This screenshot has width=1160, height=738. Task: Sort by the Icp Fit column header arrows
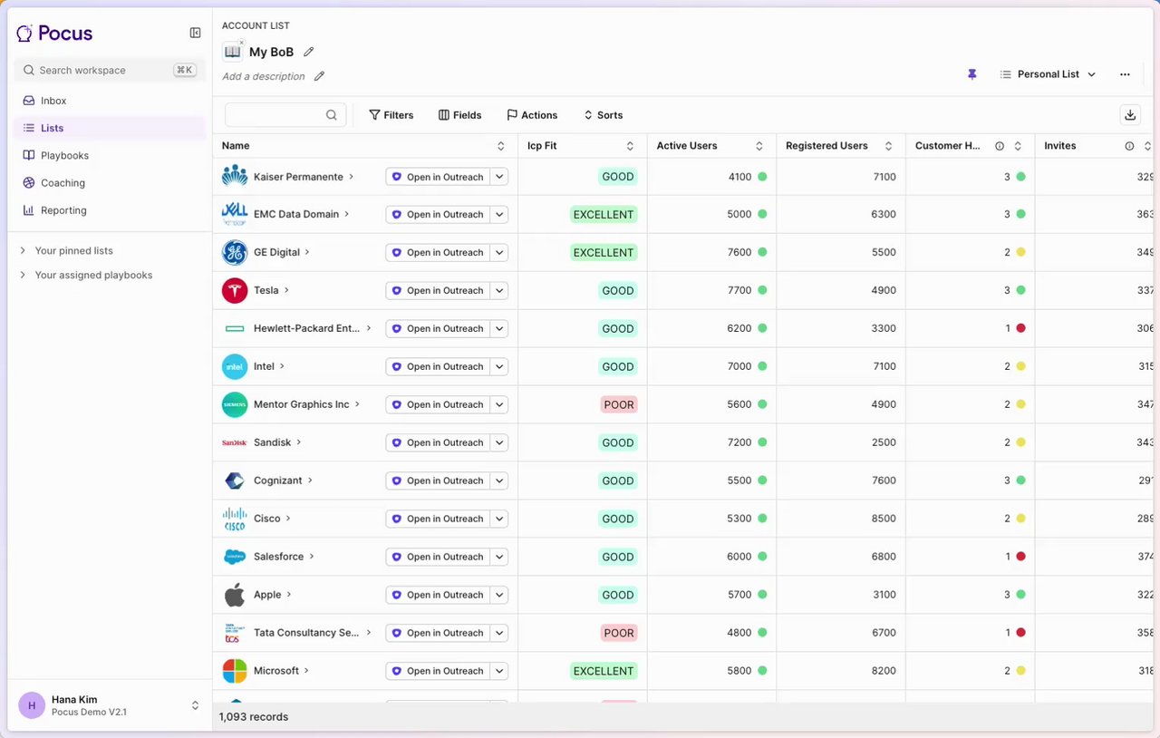630,146
